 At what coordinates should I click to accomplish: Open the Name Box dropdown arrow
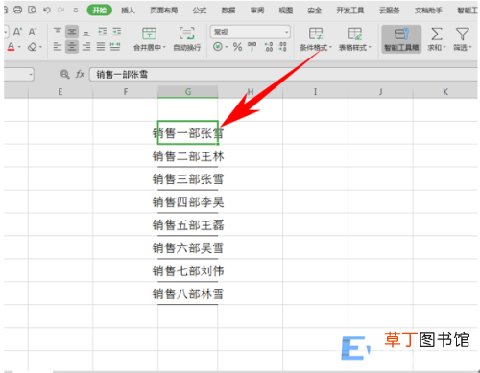(x=31, y=75)
